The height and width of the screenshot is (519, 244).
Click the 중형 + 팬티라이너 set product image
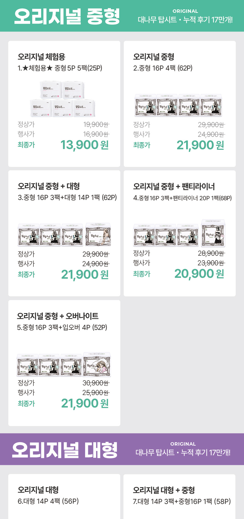pos(179,233)
